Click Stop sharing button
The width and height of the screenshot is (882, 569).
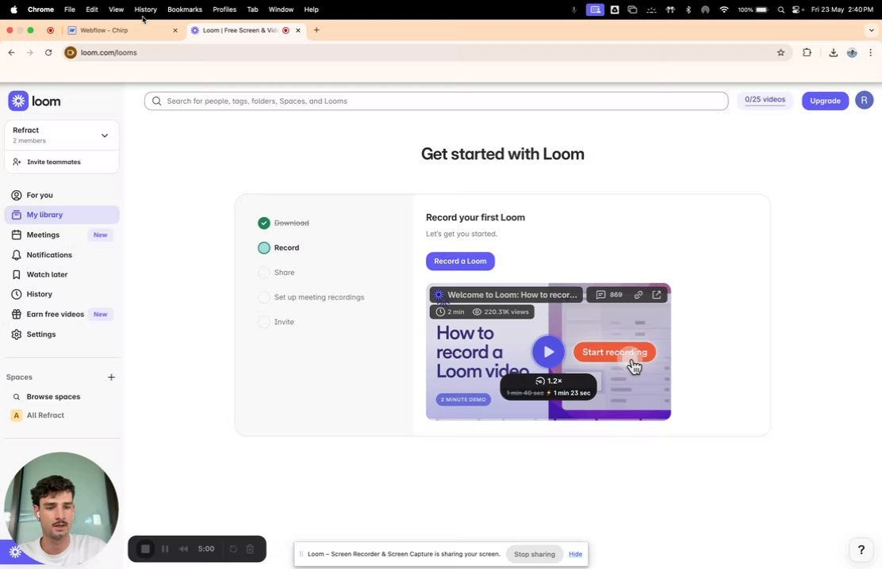535,555
